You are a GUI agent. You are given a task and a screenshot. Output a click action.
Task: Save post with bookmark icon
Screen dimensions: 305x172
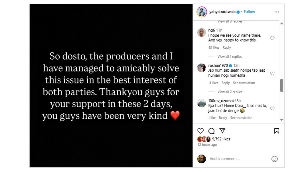(x=277, y=131)
